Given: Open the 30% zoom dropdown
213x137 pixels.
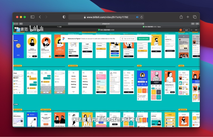Looking at the screenshot, I should (x=197, y=30).
